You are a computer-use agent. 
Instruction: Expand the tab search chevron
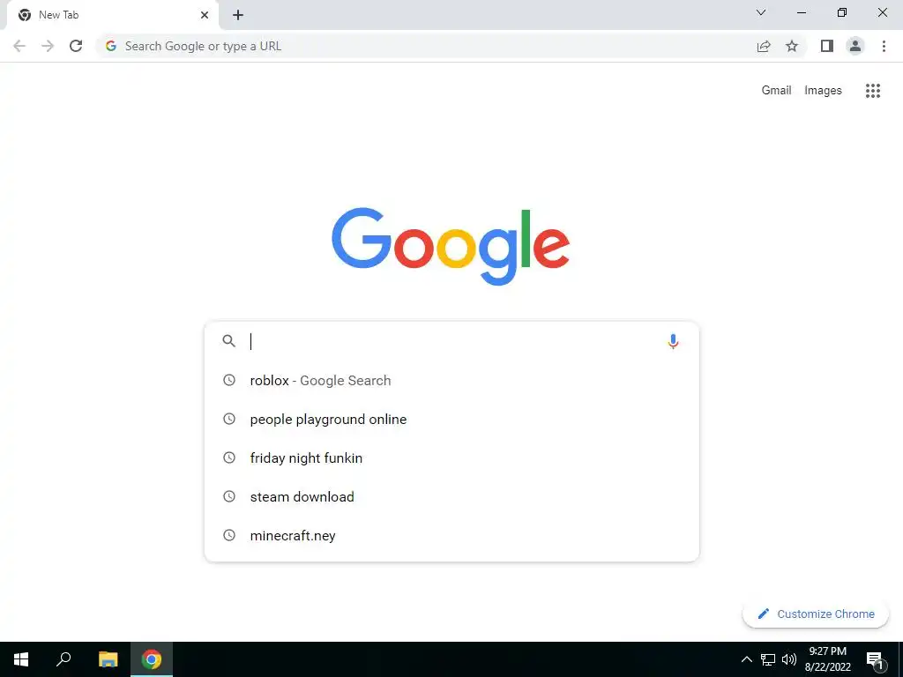point(761,12)
